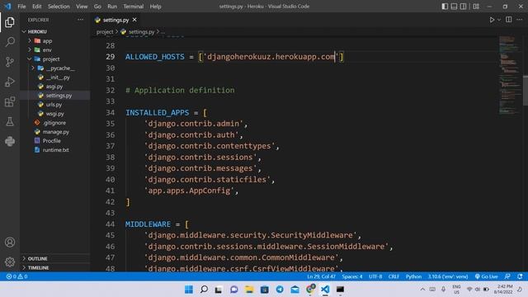The width and height of the screenshot is (528, 297).
Task: Run the Python file with play button
Action: [x=492, y=20]
